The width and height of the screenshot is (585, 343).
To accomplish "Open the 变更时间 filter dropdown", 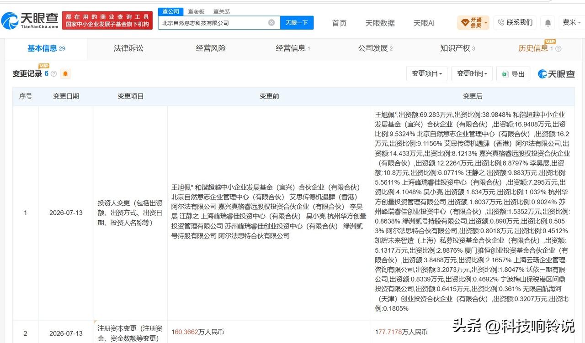I will [x=472, y=73].
